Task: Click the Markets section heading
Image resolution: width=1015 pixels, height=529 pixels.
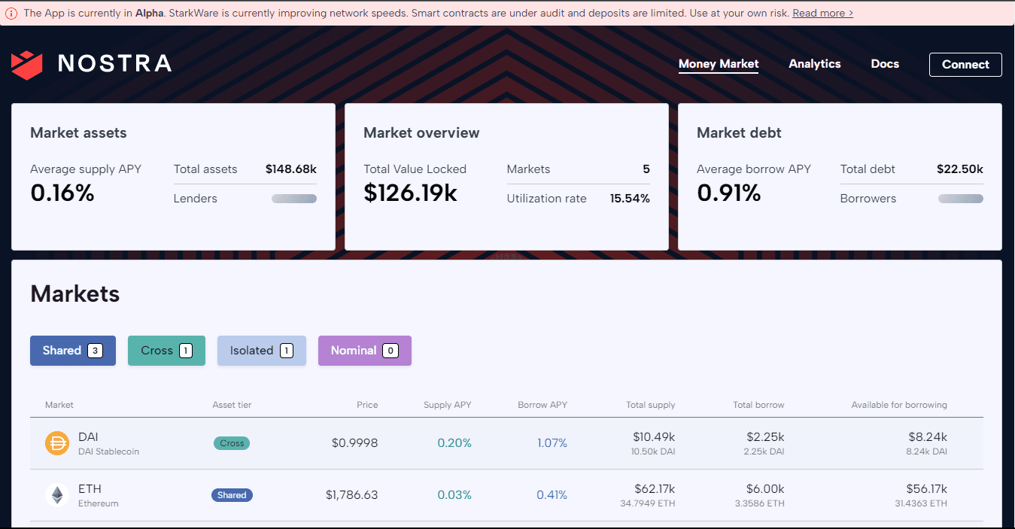Action: click(x=75, y=293)
